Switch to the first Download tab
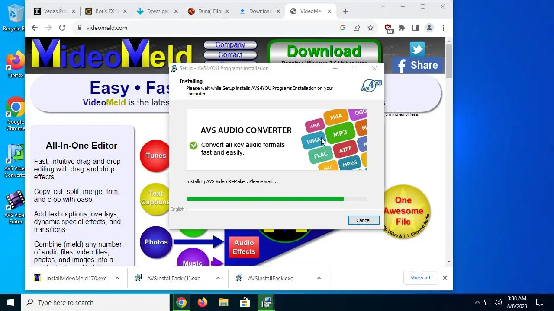Screen dimensions: 554x311 click(x=158, y=11)
